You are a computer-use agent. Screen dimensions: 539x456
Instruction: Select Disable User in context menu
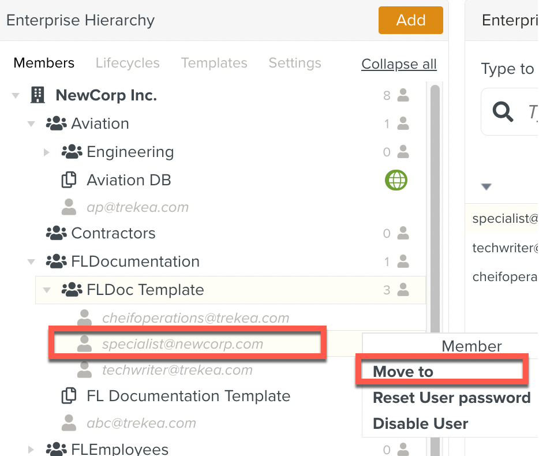[x=420, y=424]
